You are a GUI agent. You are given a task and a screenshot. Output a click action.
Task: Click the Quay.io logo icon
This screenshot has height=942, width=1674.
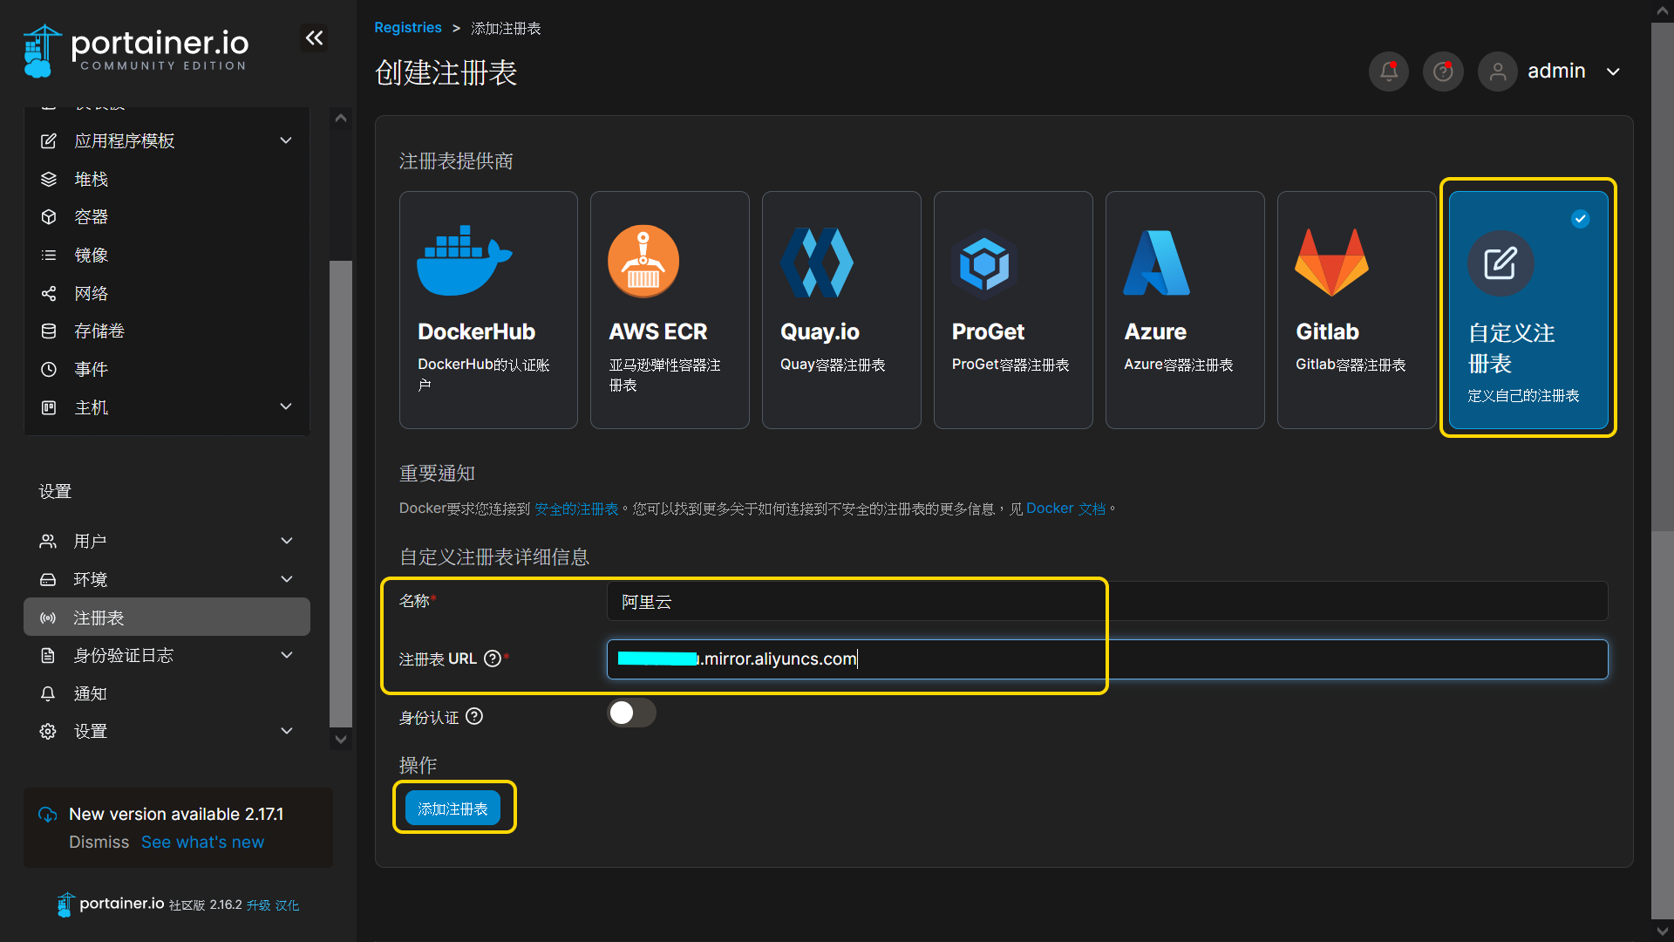tap(817, 263)
